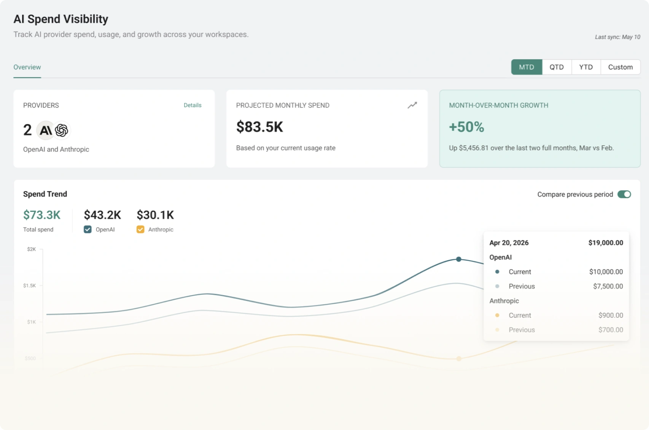Click the trend arrow icon on Projected Monthly Spend

click(x=412, y=105)
